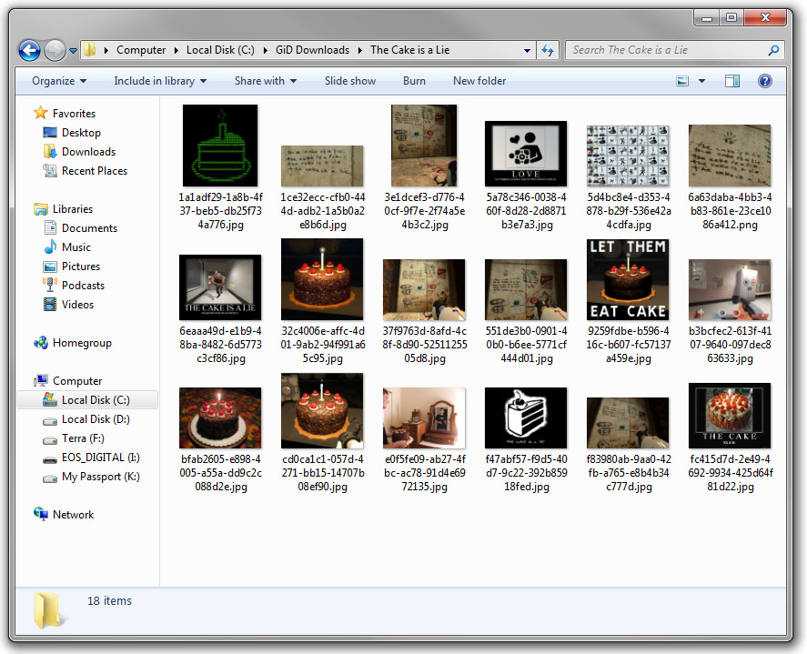Select the cake slice logo thumbnail
The width and height of the screenshot is (807, 654).
pos(526,418)
